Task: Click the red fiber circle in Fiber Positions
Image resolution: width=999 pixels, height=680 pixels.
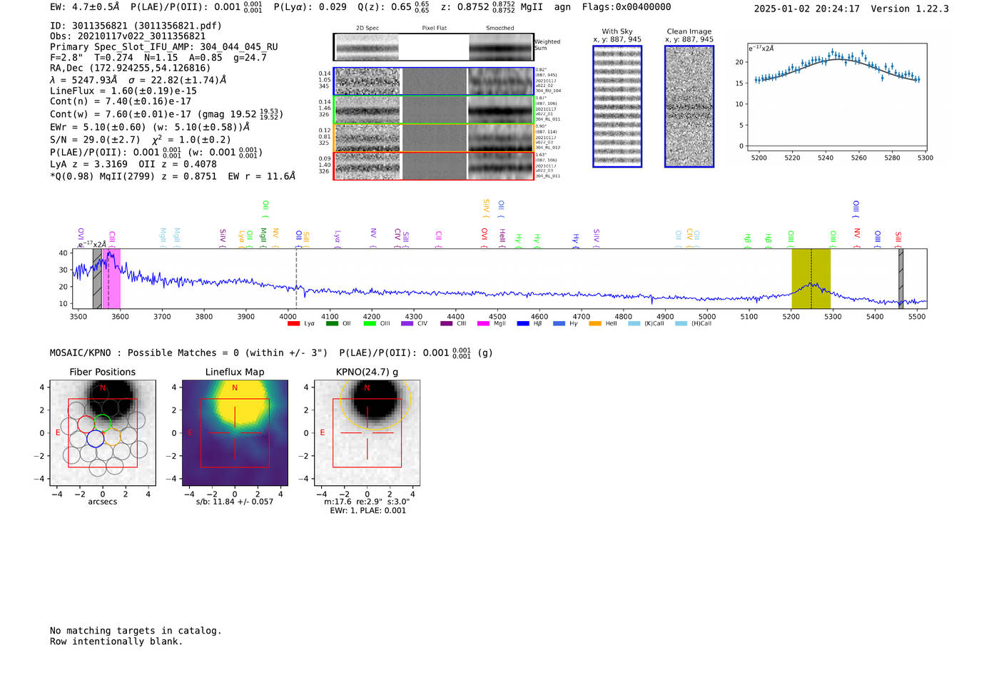Action: click(x=86, y=424)
